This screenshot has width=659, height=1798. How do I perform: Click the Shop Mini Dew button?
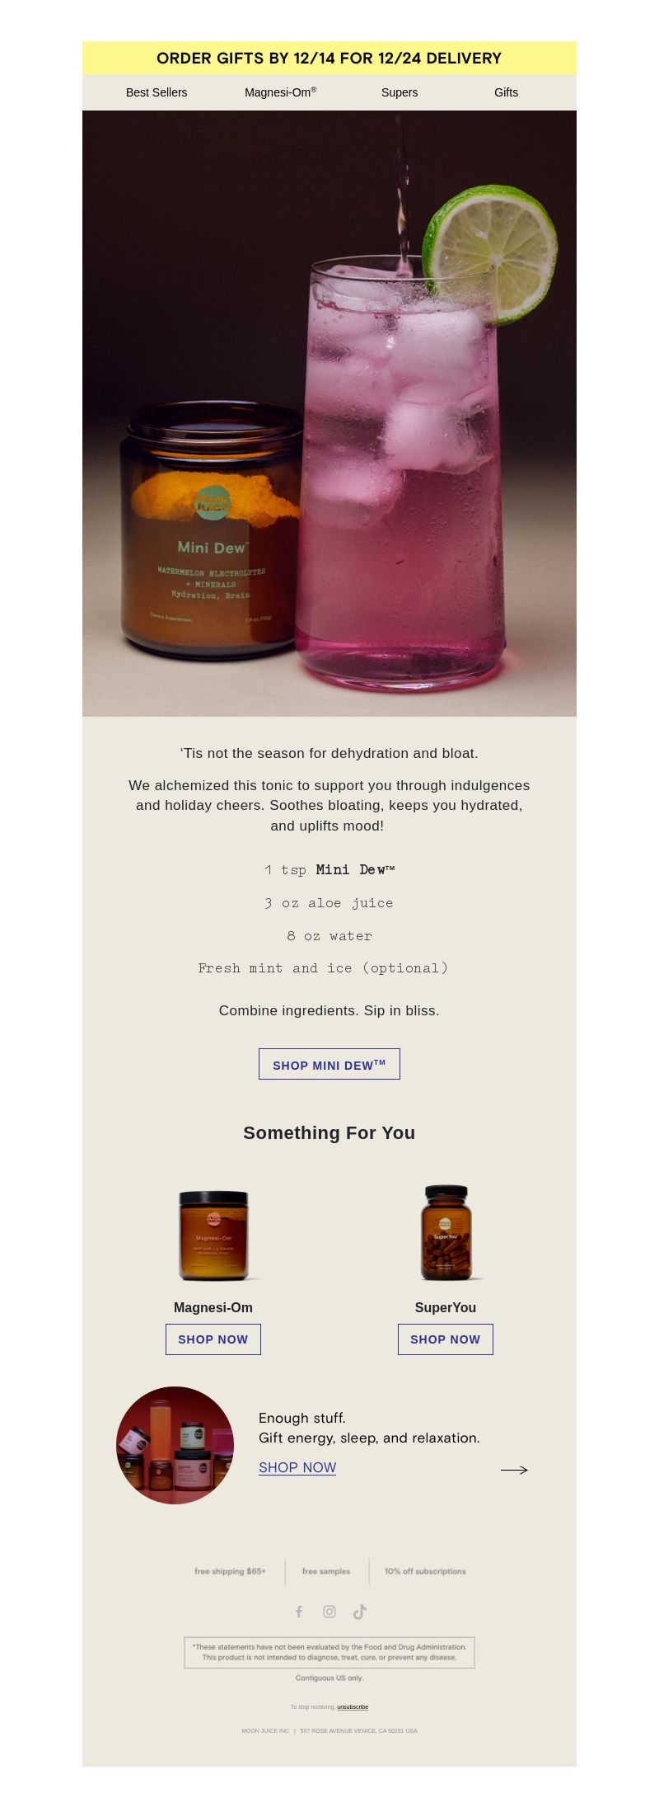[x=329, y=1064]
